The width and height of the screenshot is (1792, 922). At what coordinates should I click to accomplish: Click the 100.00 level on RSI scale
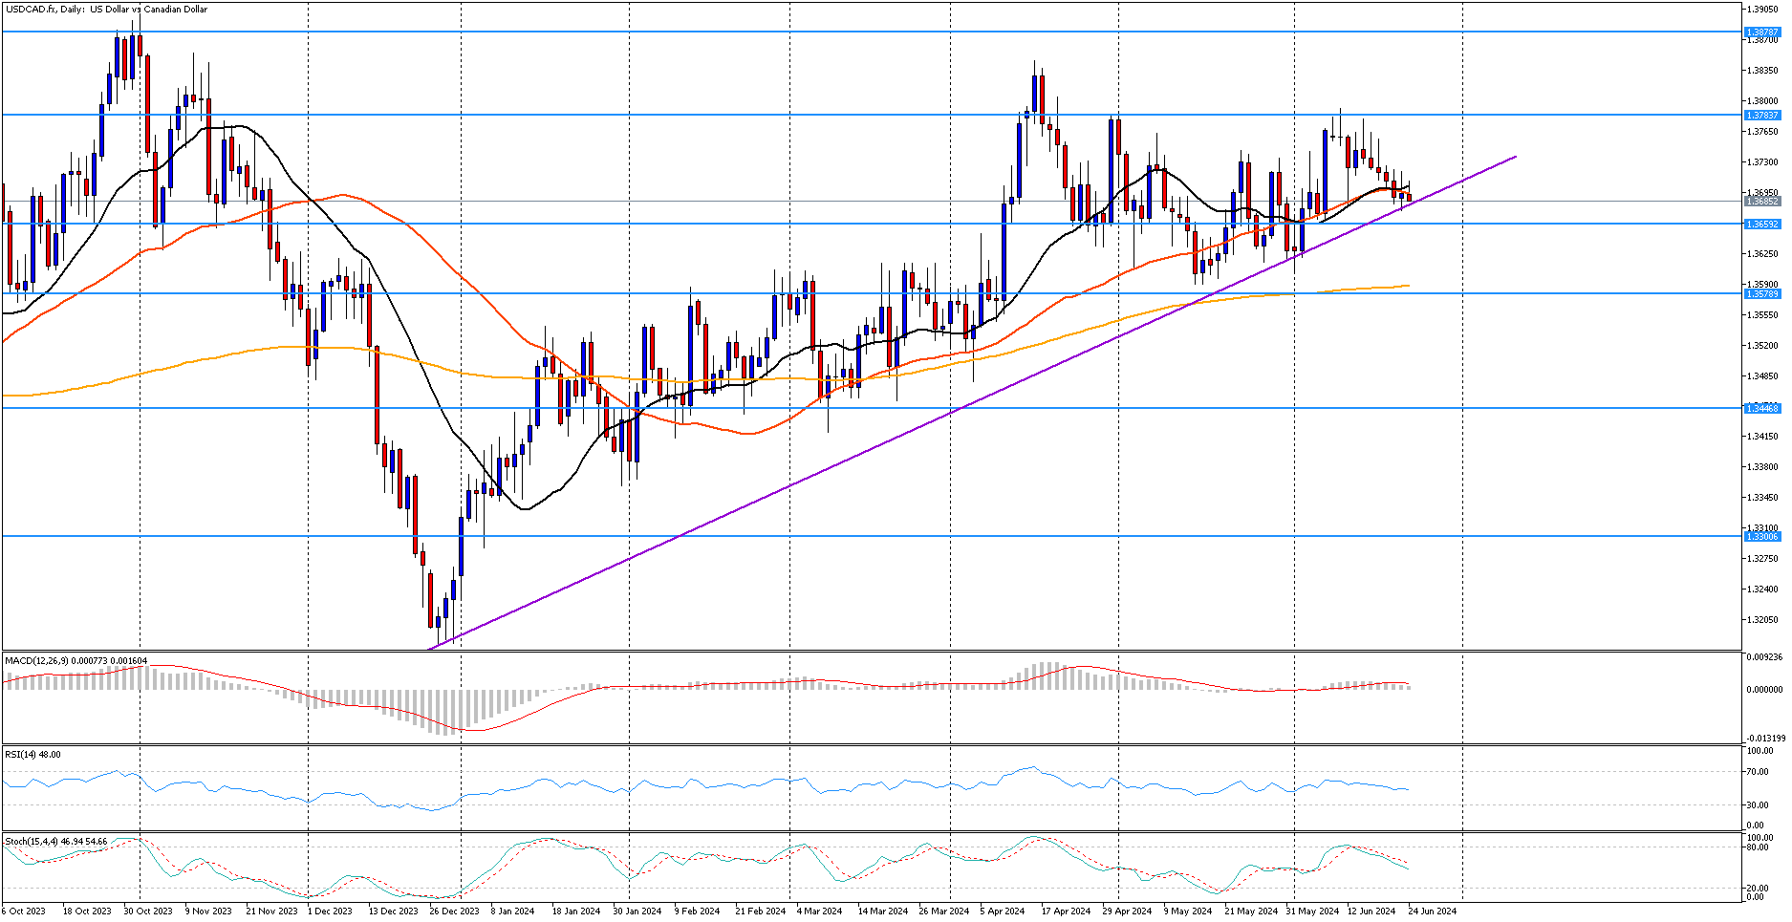pos(1757,751)
